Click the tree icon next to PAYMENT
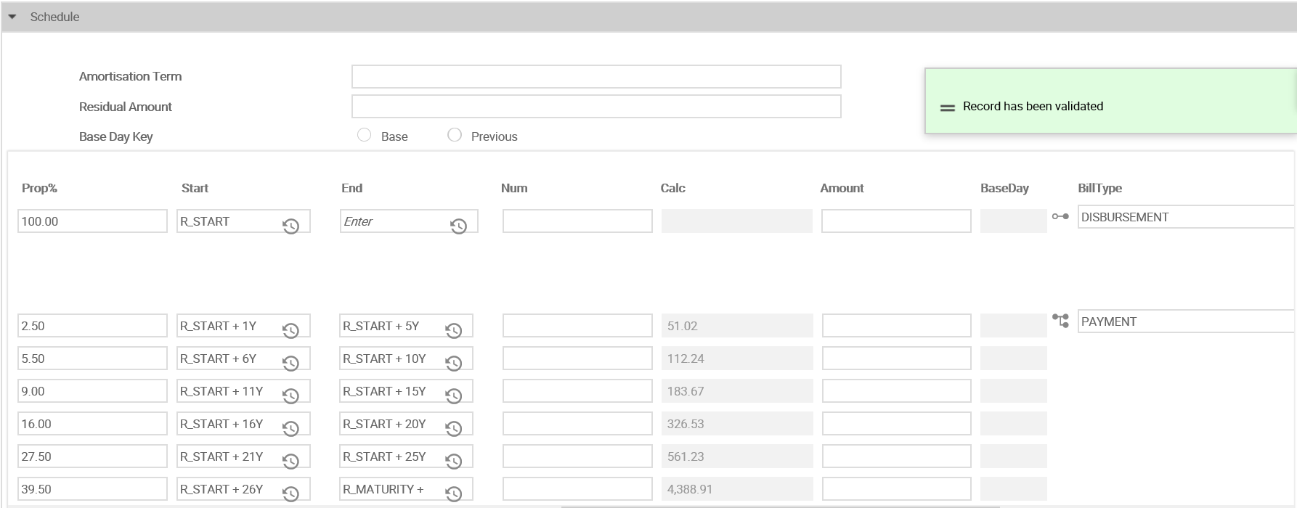1297x508 pixels. (1060, 321)
